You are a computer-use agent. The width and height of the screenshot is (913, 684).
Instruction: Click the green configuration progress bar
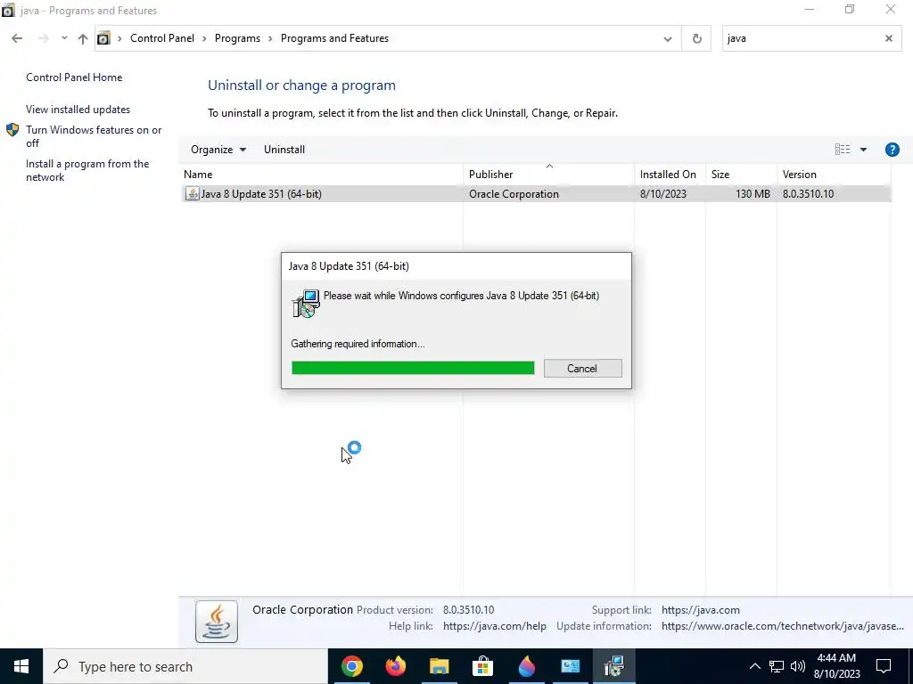click(x=413, y=368)
